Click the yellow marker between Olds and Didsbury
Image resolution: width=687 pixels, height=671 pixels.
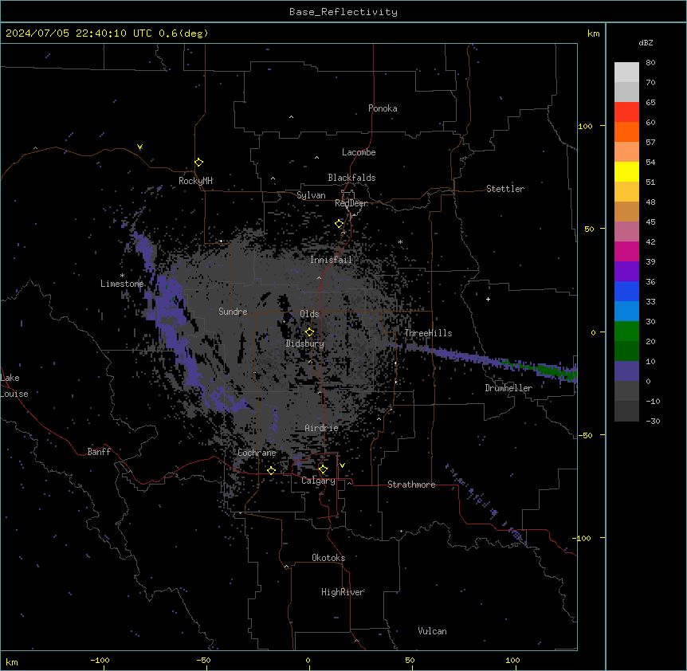pos(309,332)
